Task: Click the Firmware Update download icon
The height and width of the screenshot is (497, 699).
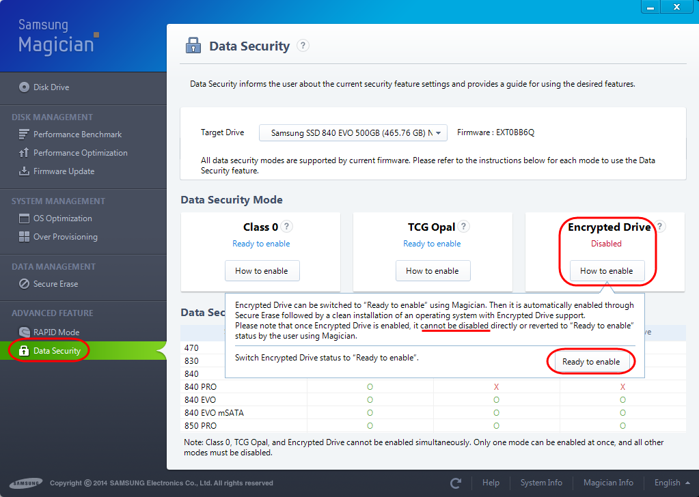Action: (x=24, y=171)
